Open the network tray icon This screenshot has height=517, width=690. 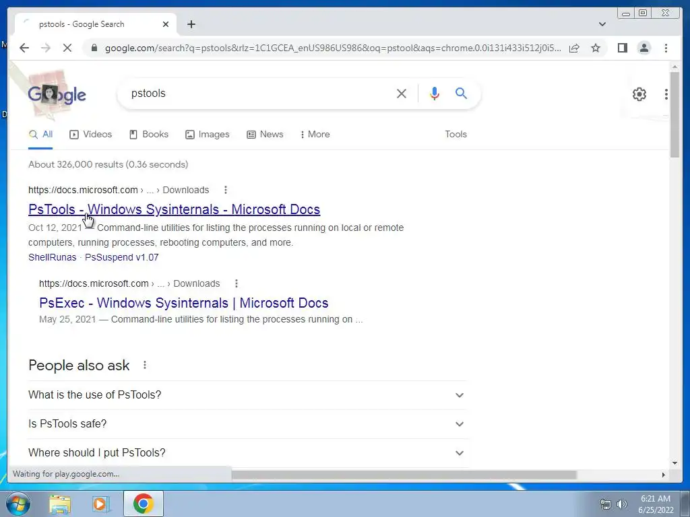pos(606,504)
